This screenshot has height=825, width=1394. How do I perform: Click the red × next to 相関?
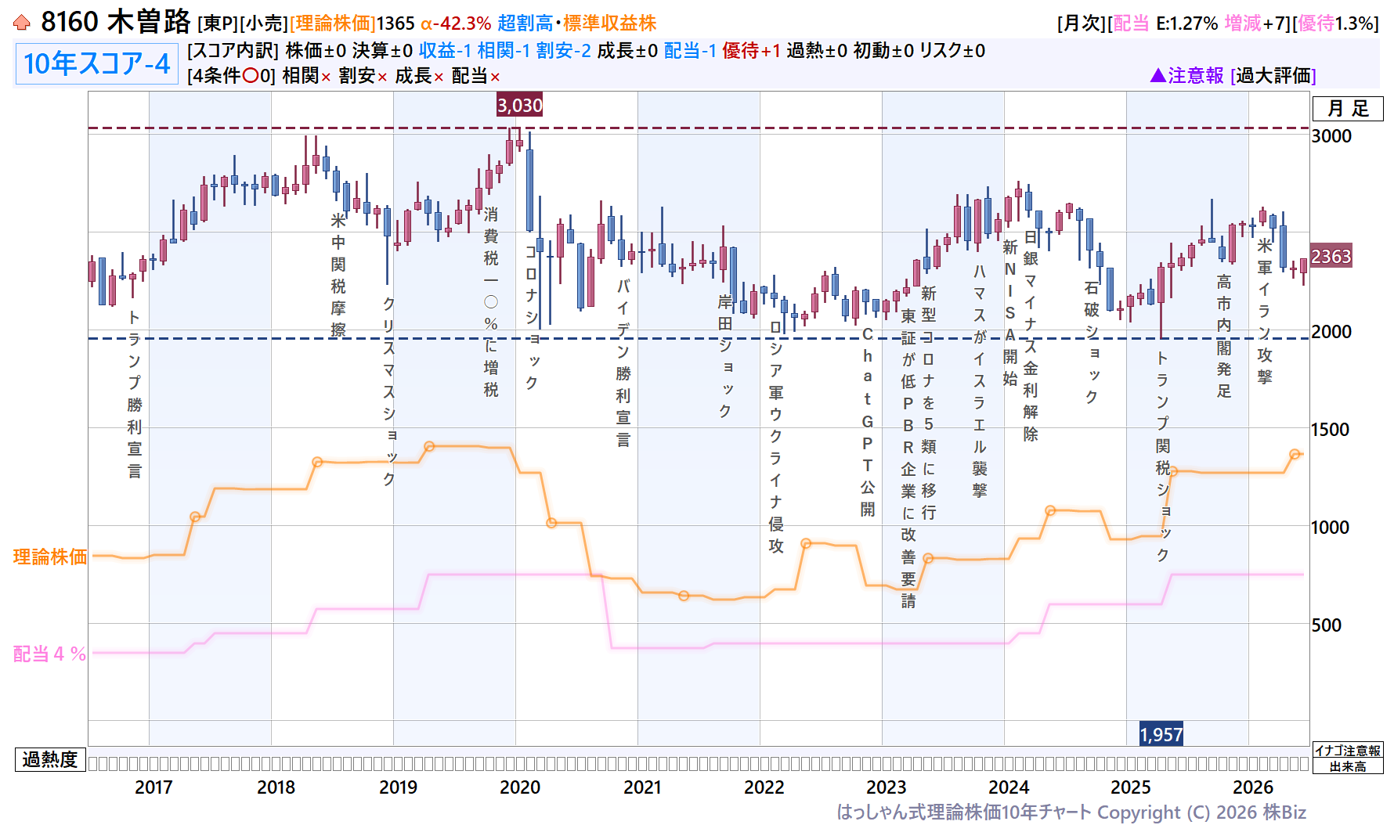click(326, 77)
